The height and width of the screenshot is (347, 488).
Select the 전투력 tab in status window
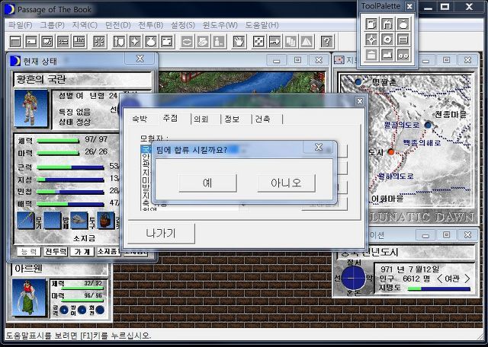(56, 252)
